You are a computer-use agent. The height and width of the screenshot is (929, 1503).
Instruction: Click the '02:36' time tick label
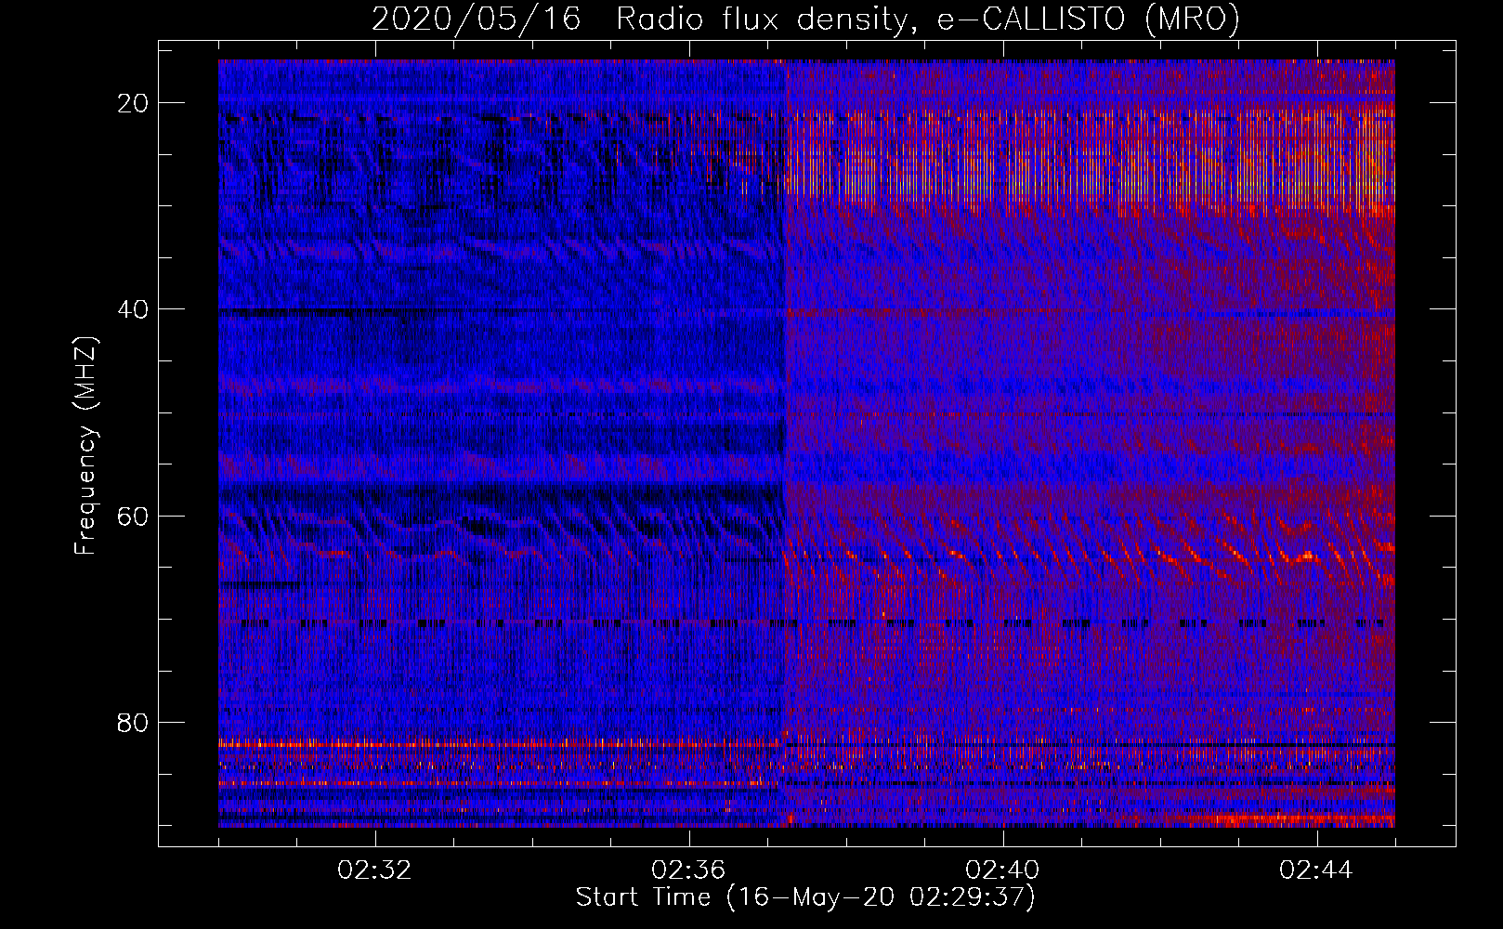tap(689, 870)
